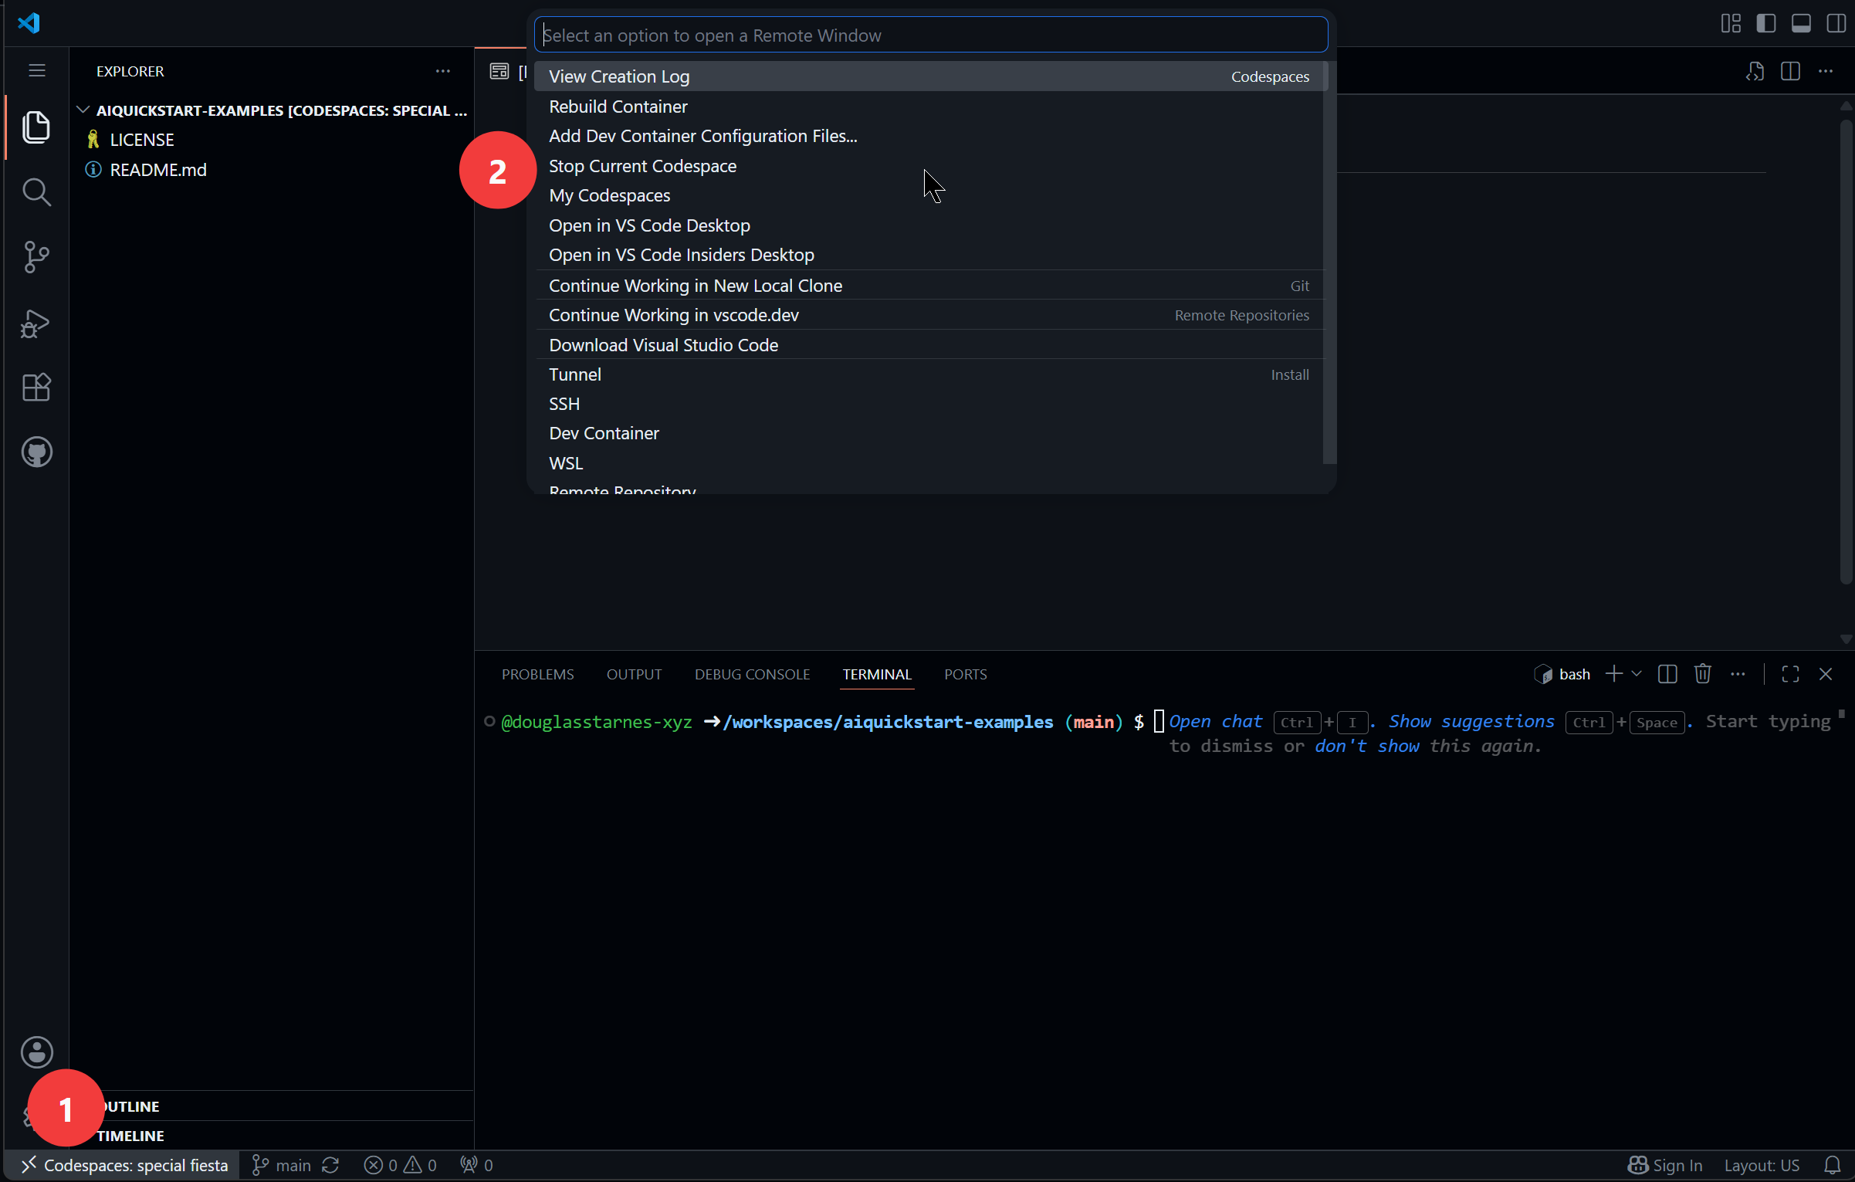Screen dimensions: 1855x1182
Task: Focus the Remote Window option input
Action: tap(930, 36)
